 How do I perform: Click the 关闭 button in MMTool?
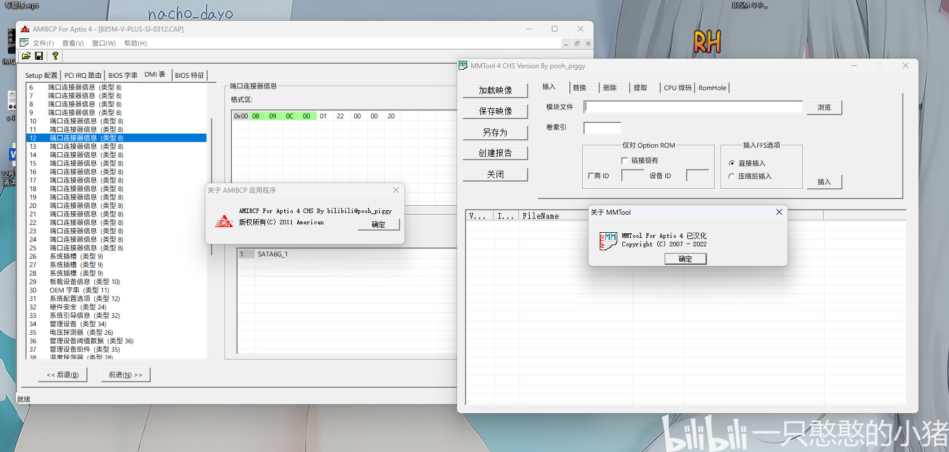(x=495, y=174)
